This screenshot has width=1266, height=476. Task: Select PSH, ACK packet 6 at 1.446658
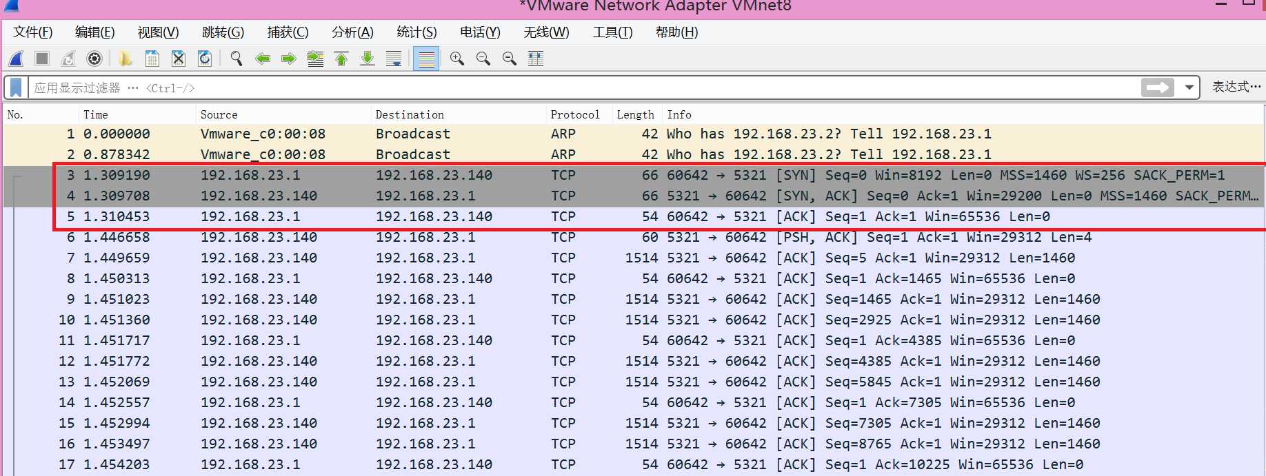point(634,237)
